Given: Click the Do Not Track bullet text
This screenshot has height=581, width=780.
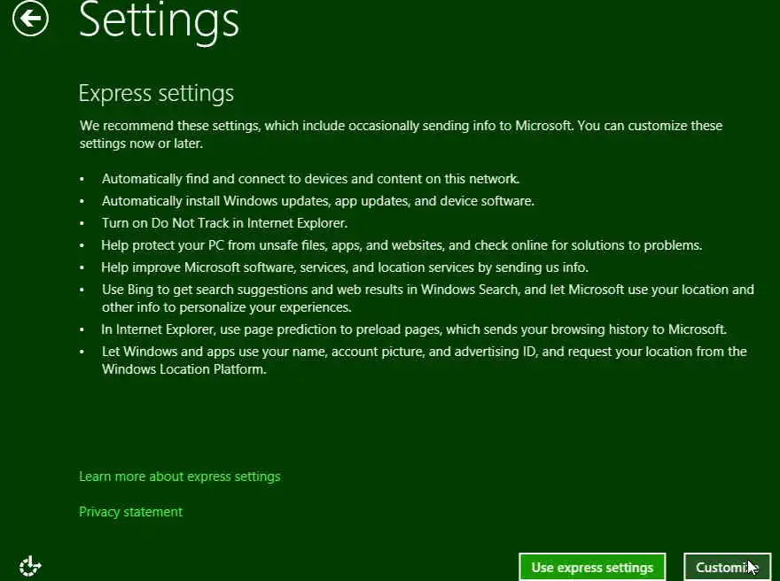Looking at the screenshot, I should pyautogui.click(x=224, y=223).
